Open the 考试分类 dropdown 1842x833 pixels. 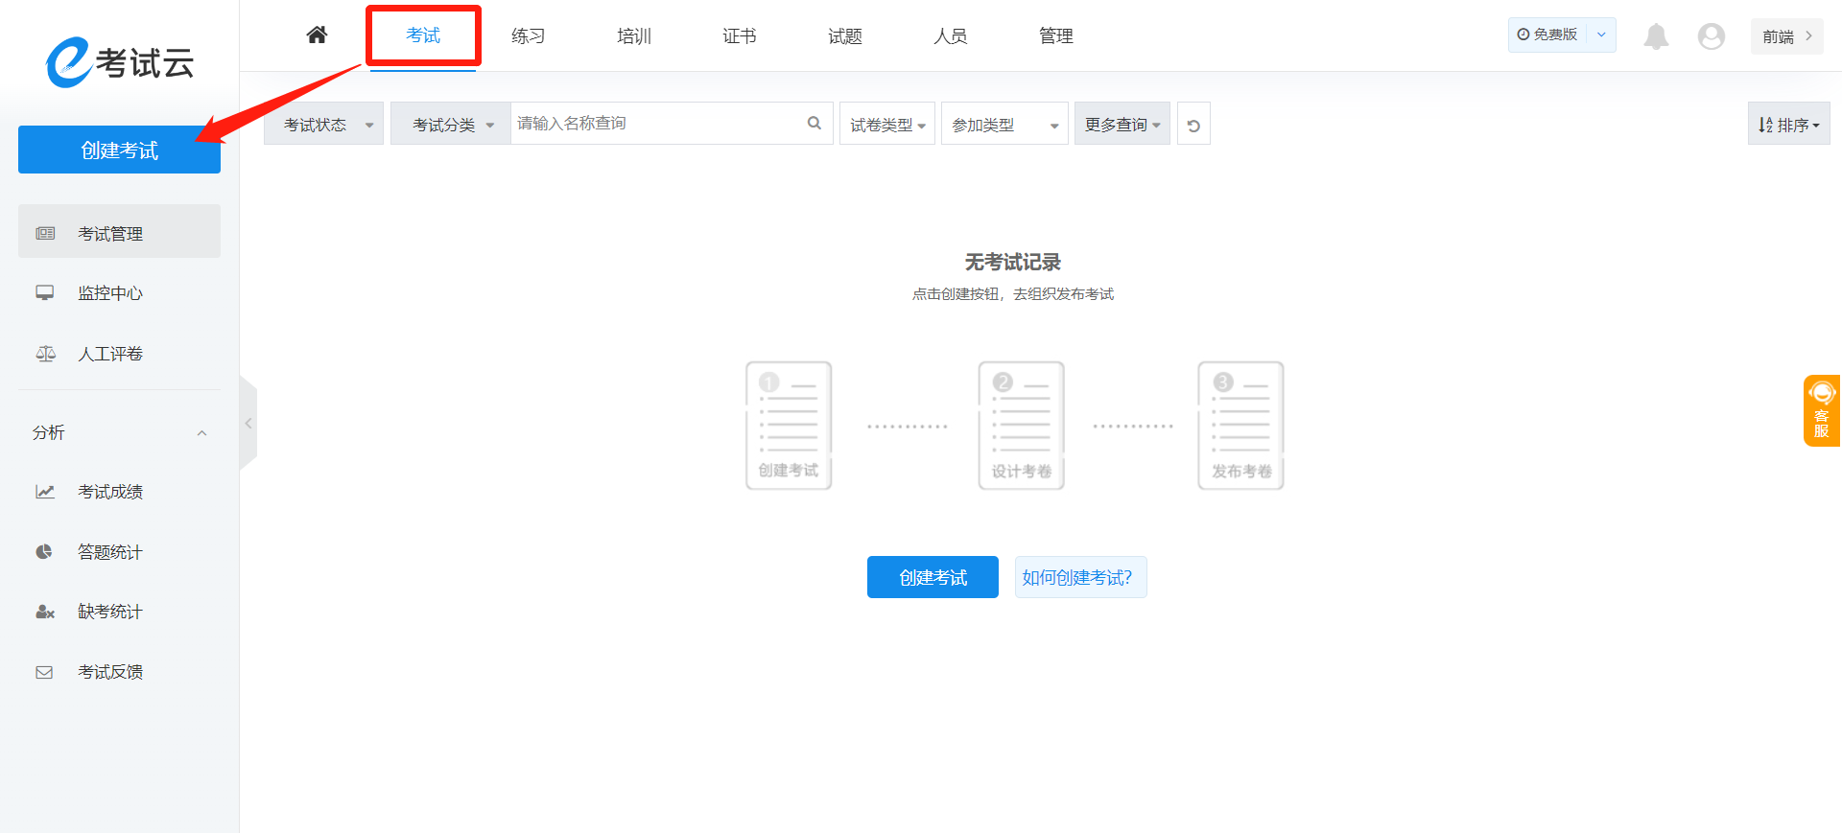point(451,125)
